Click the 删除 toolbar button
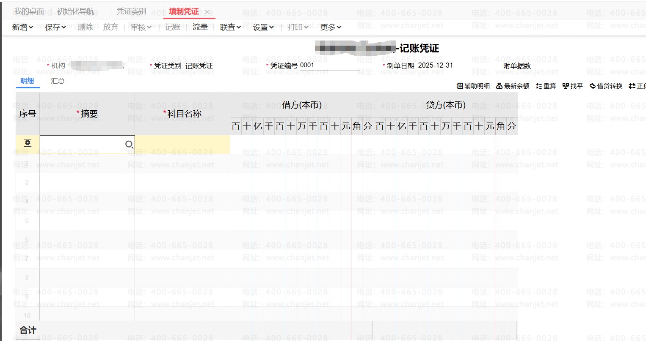 pyautogui.click(x=86, y=27)
